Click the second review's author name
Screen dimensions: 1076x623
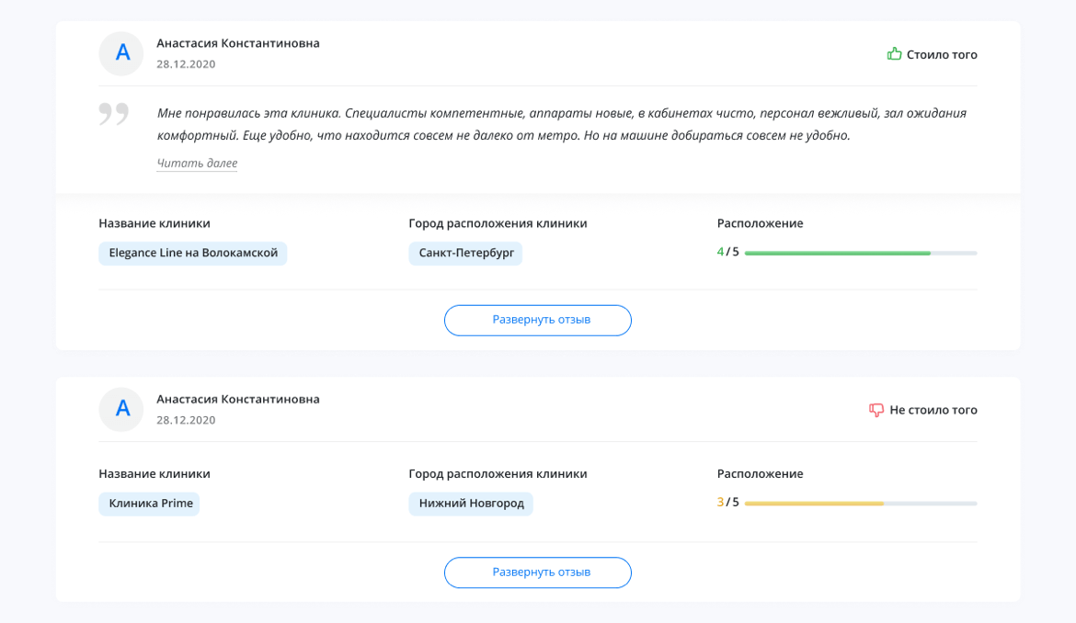pyautogui.click(x=238, y=399)
